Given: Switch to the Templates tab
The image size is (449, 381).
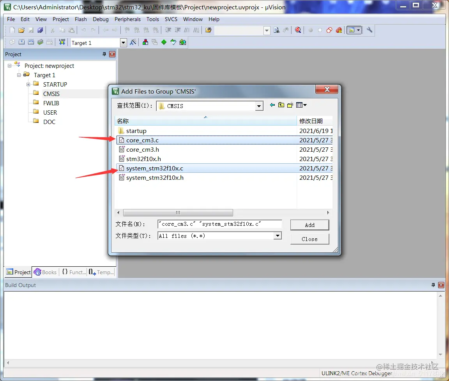Looking at the screenshot, I should 101,272.
